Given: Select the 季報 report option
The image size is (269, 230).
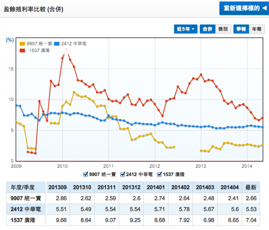Looking at the screenshot, I should click(241, 29).
